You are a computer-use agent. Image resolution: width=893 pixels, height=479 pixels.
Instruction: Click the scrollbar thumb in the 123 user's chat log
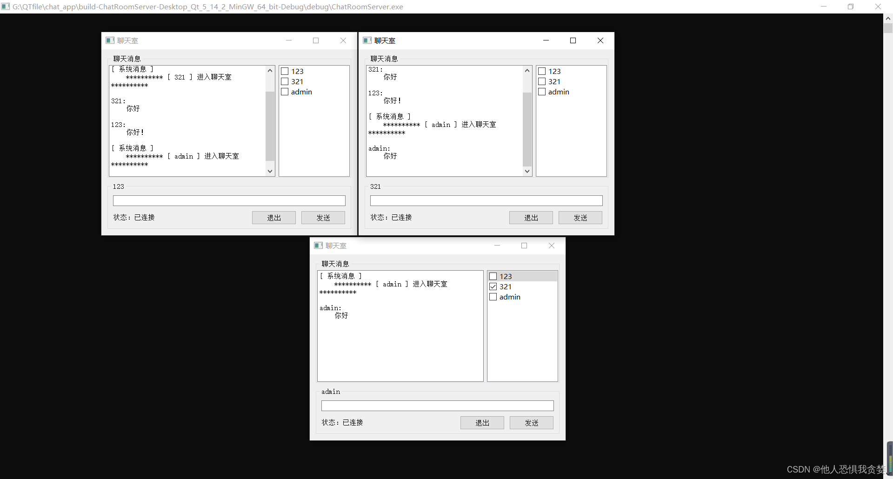point(270,126)
